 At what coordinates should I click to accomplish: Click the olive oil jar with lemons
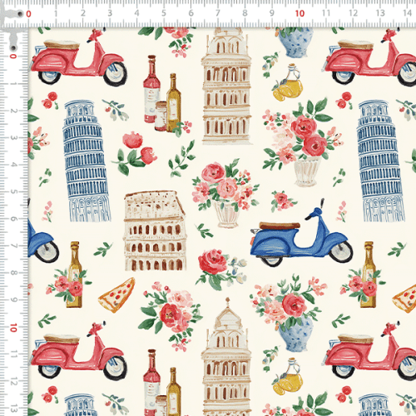point(288,82)
